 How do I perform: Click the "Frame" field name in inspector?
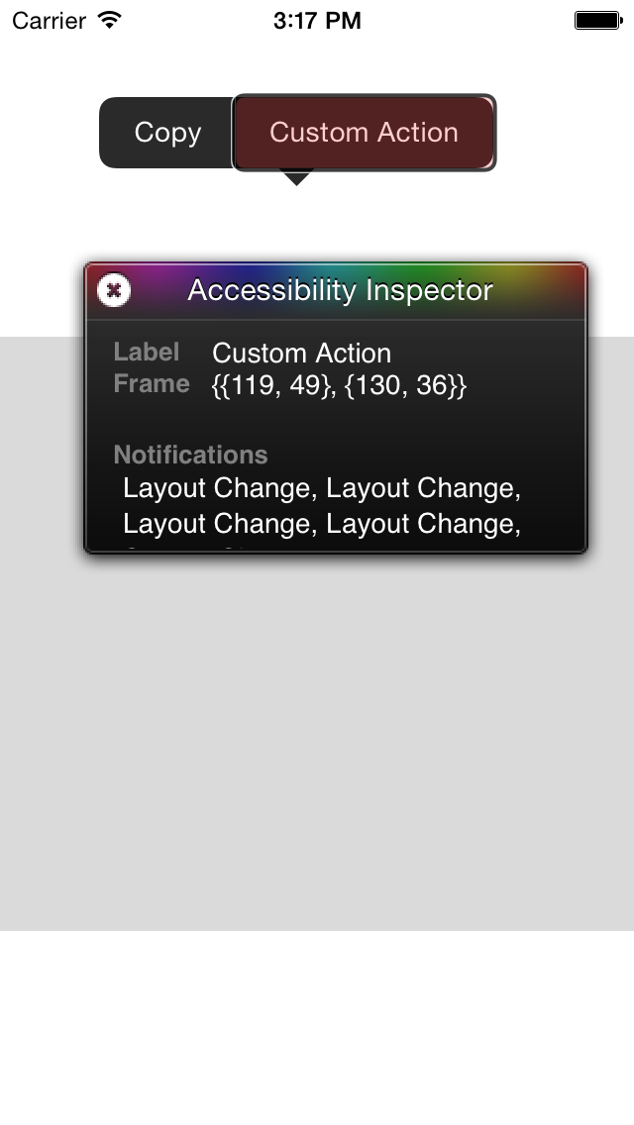pyautogui.click(x=152, y=384)
